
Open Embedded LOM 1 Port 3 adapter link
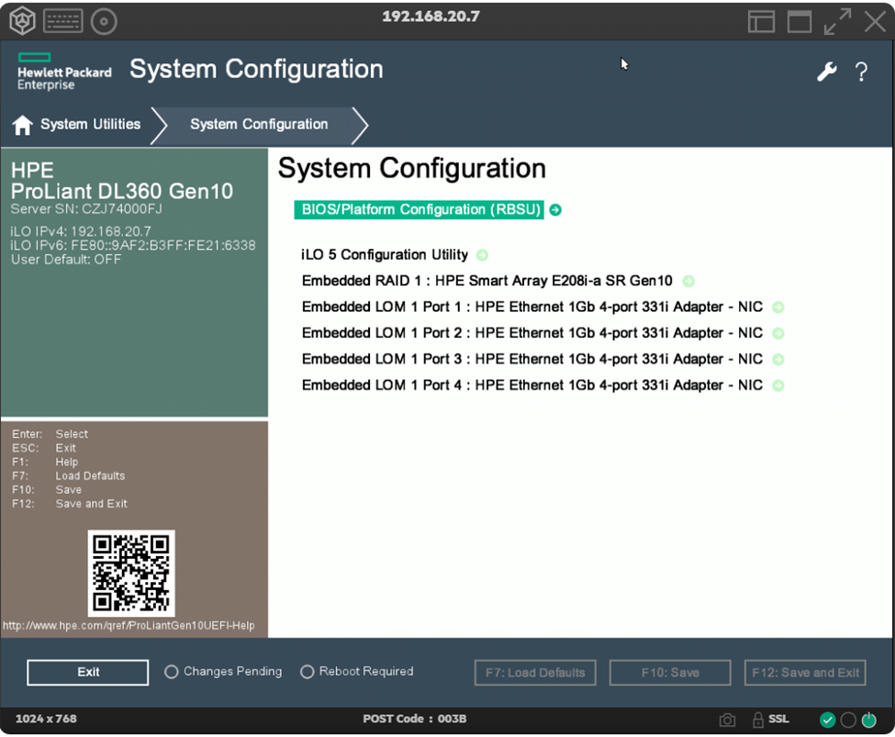tap(532, 359)
